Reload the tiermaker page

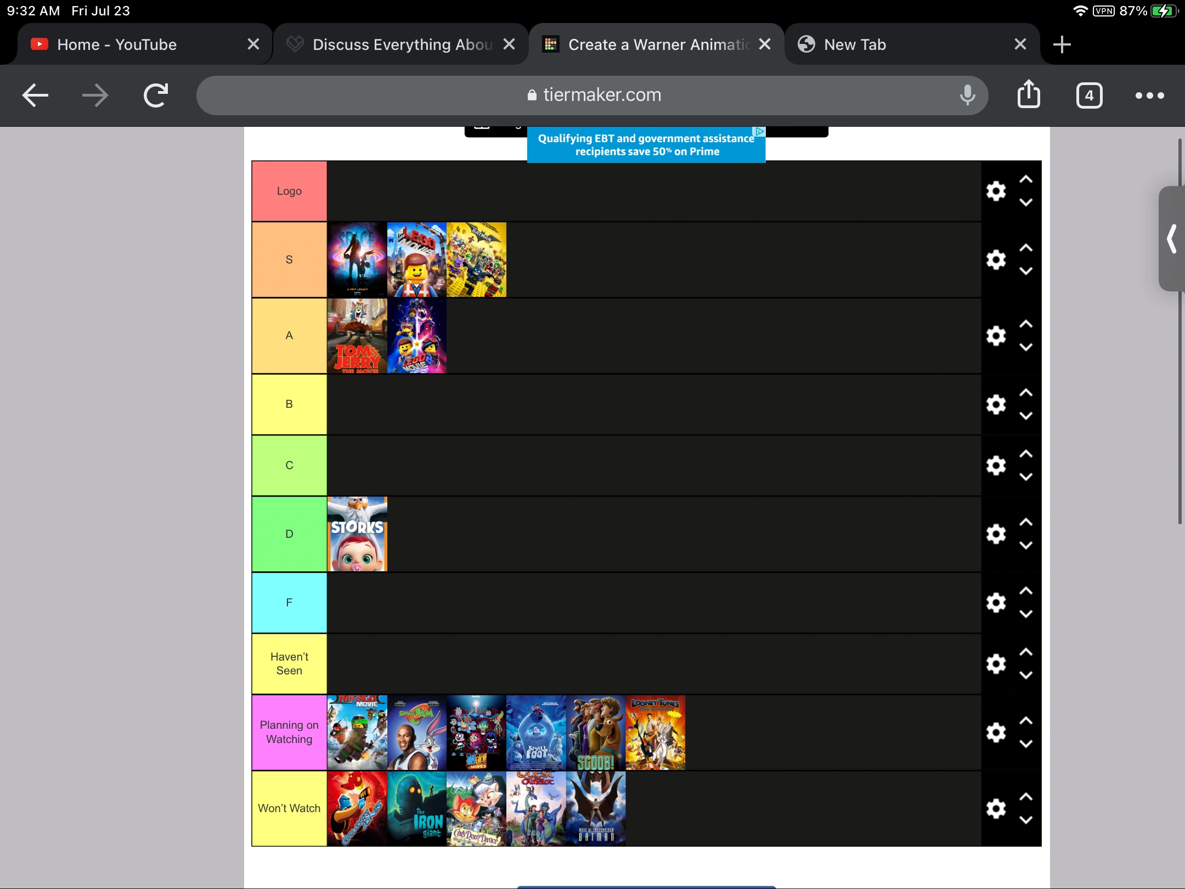(x=155, y=95)
